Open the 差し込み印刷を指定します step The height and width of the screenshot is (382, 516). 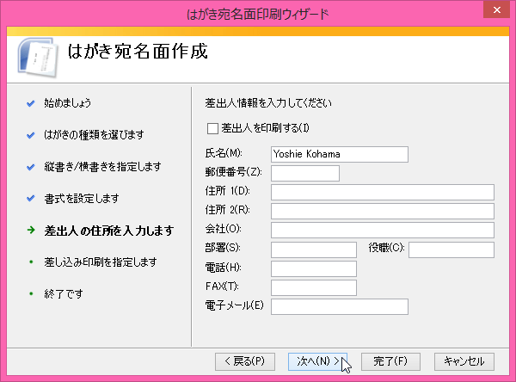100,262
